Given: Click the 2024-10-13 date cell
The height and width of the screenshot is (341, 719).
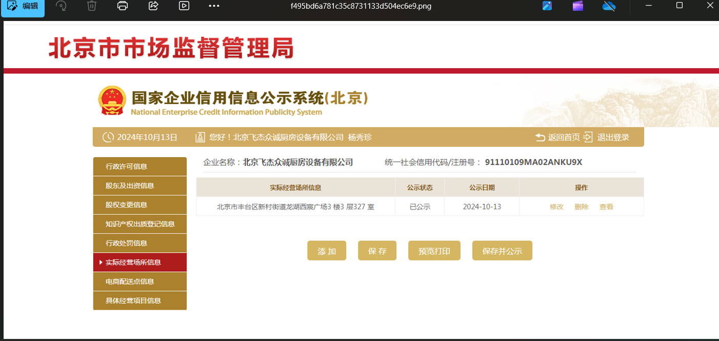Looking at the screenshot, I should (482, 207).
